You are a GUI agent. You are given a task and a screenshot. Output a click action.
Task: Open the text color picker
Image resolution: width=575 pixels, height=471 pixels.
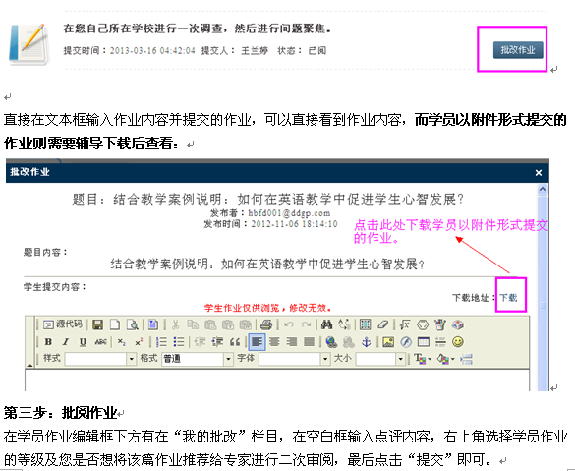(x=422, y=358)
